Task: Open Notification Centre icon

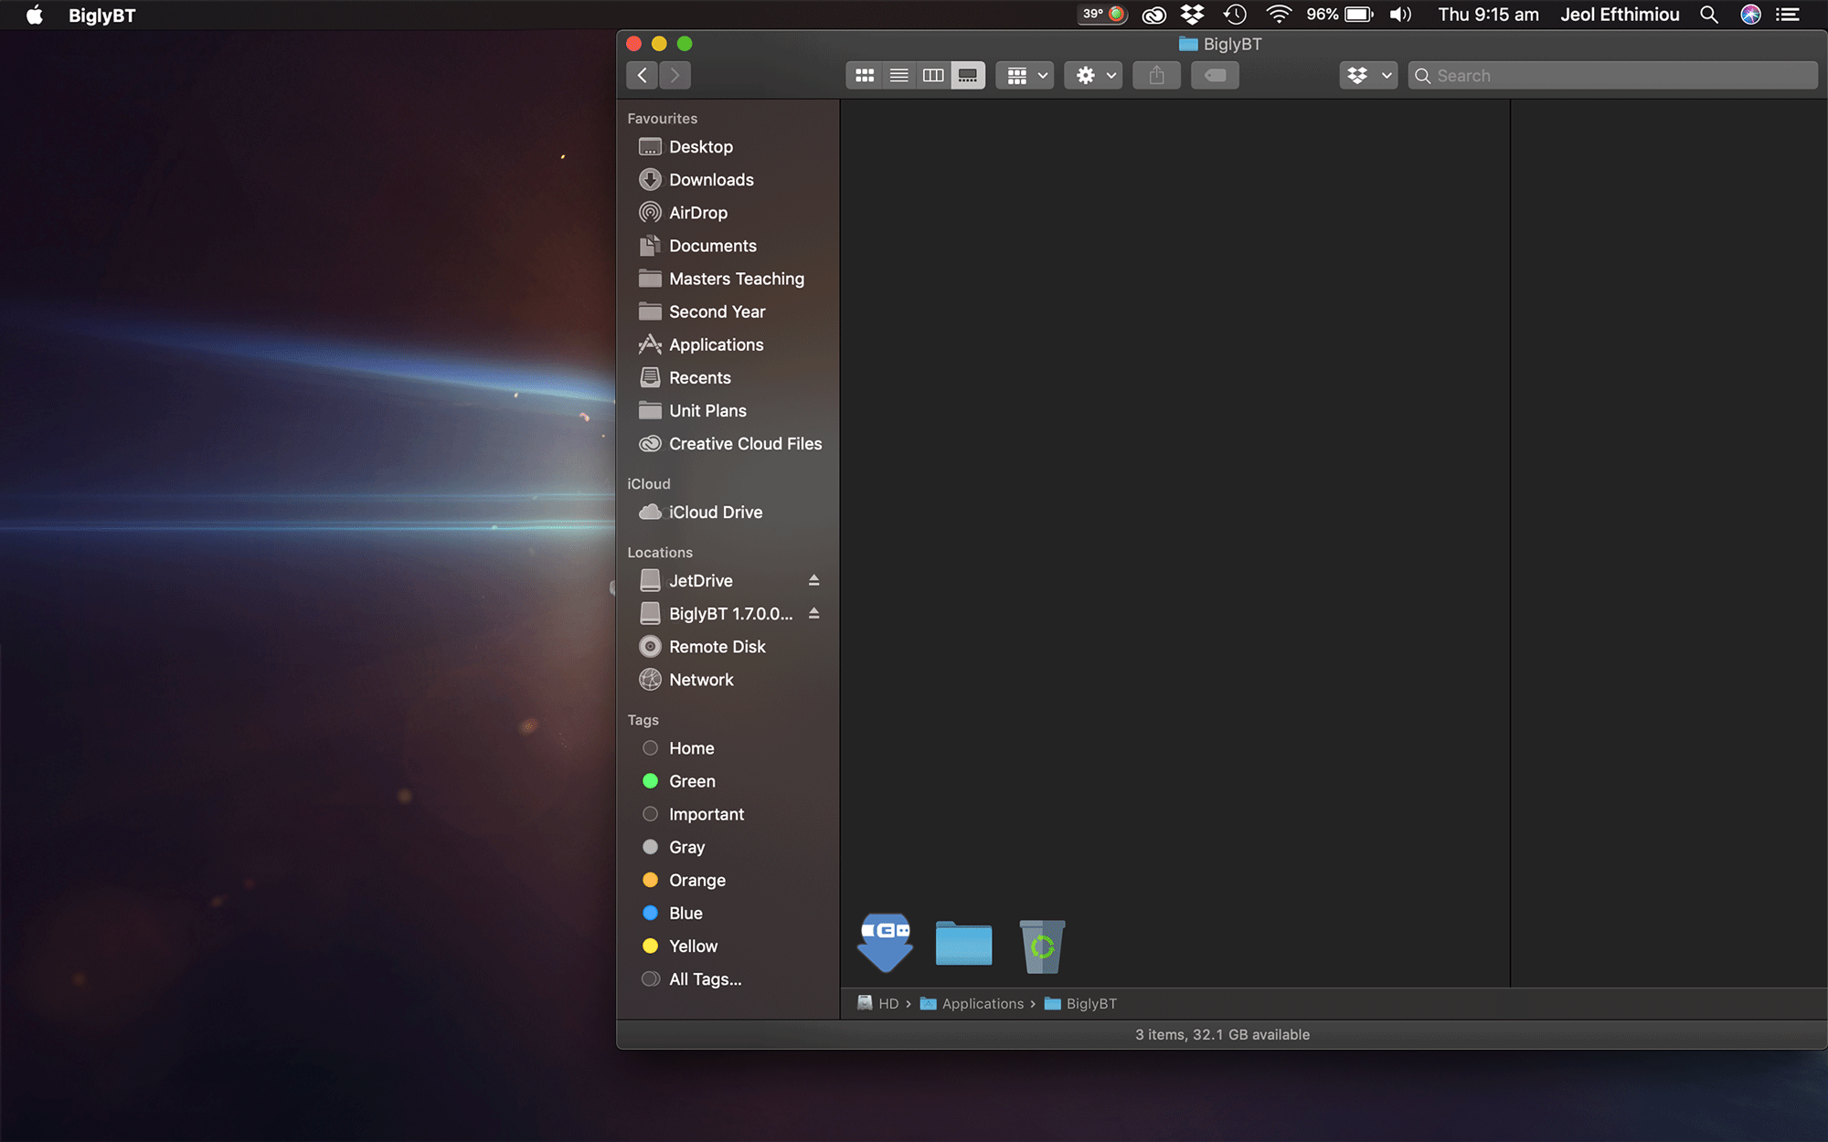Action: [1788, 15]
